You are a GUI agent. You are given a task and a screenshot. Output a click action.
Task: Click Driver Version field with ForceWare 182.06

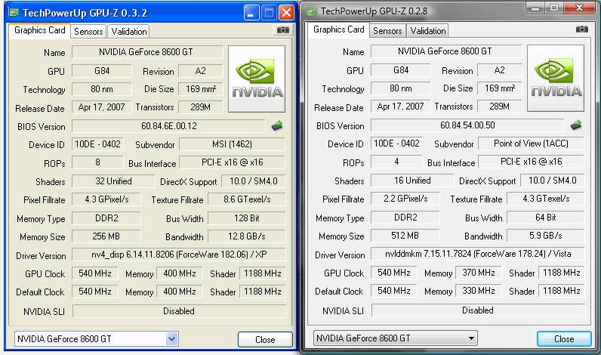(x=179, y=255)
